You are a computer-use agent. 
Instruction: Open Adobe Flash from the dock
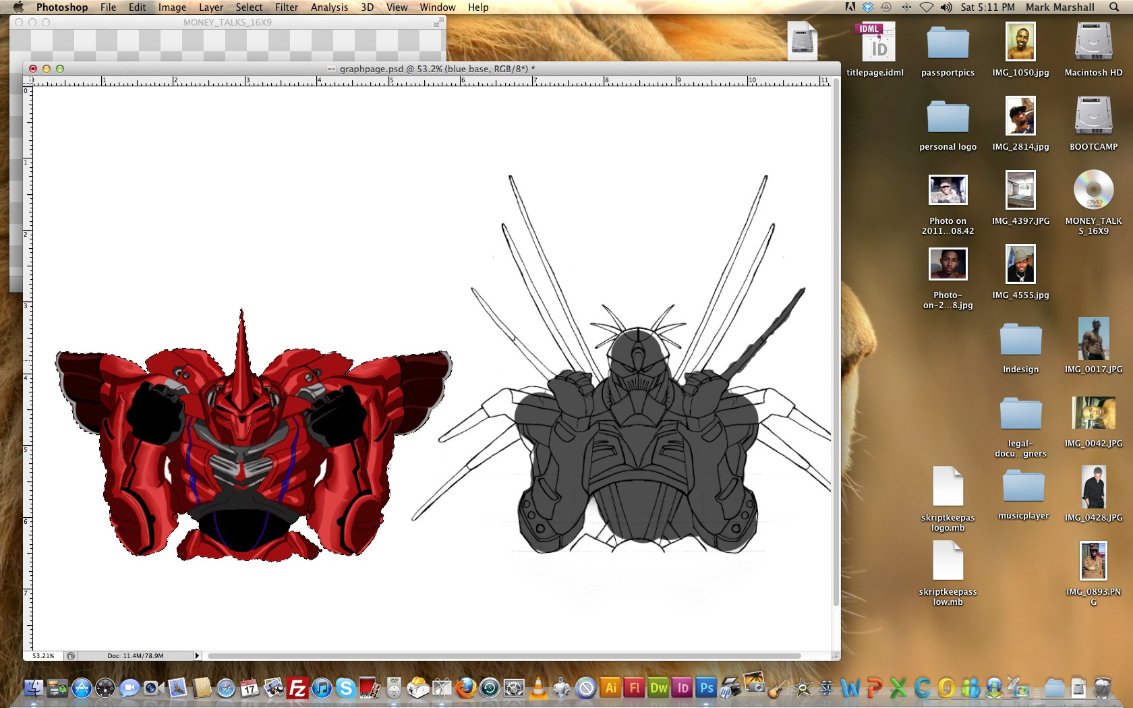click(635, 688)
